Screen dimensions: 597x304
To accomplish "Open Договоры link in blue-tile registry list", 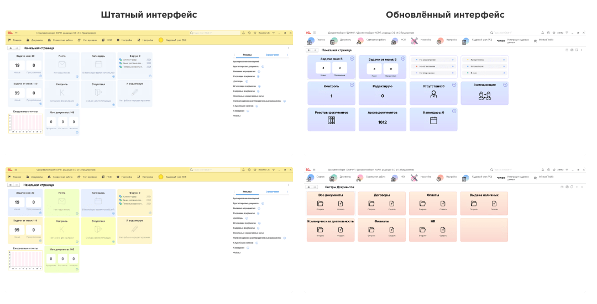I will click(238, 81).
